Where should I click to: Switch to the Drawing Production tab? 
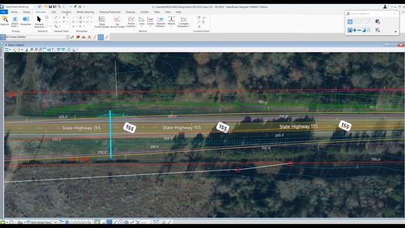pos(109,12)
